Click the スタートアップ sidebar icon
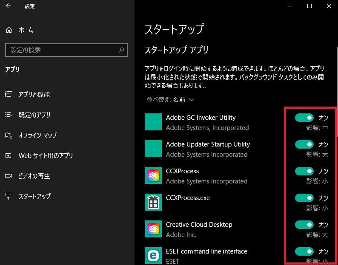 click(8, 196)
